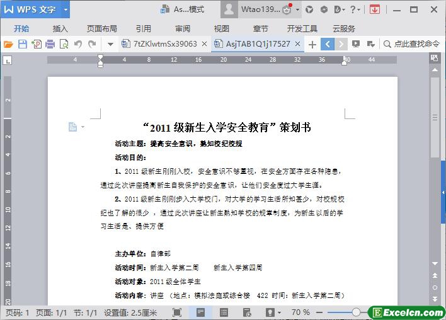
Task: Undo the last action
Action: pyautogui.click(x=78, y=44)
